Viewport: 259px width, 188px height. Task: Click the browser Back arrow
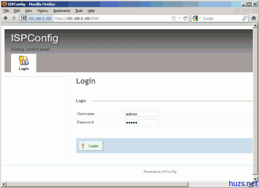(6, 18)
